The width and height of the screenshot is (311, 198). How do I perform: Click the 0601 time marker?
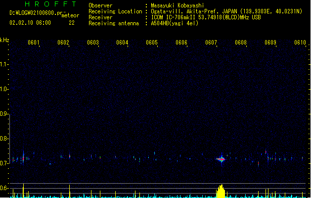pyautogui.click(x=33, y=43)
